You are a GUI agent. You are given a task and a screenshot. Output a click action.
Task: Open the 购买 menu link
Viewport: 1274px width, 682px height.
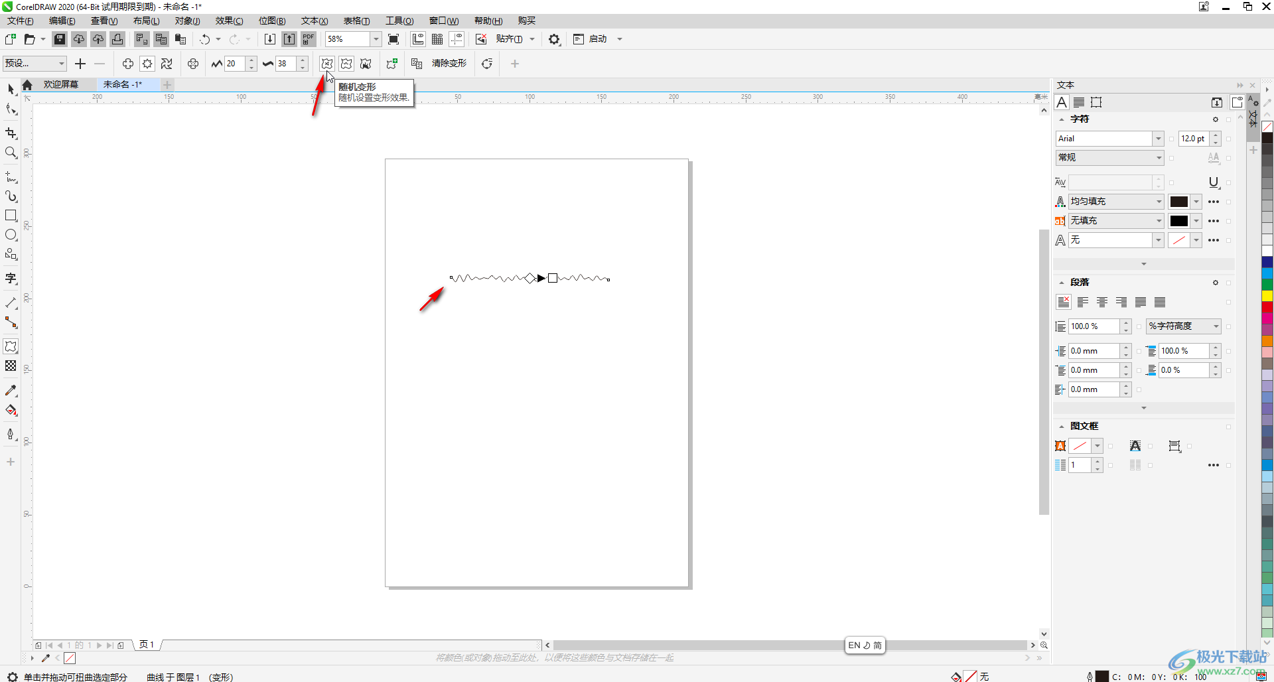(x=527, y=21)
